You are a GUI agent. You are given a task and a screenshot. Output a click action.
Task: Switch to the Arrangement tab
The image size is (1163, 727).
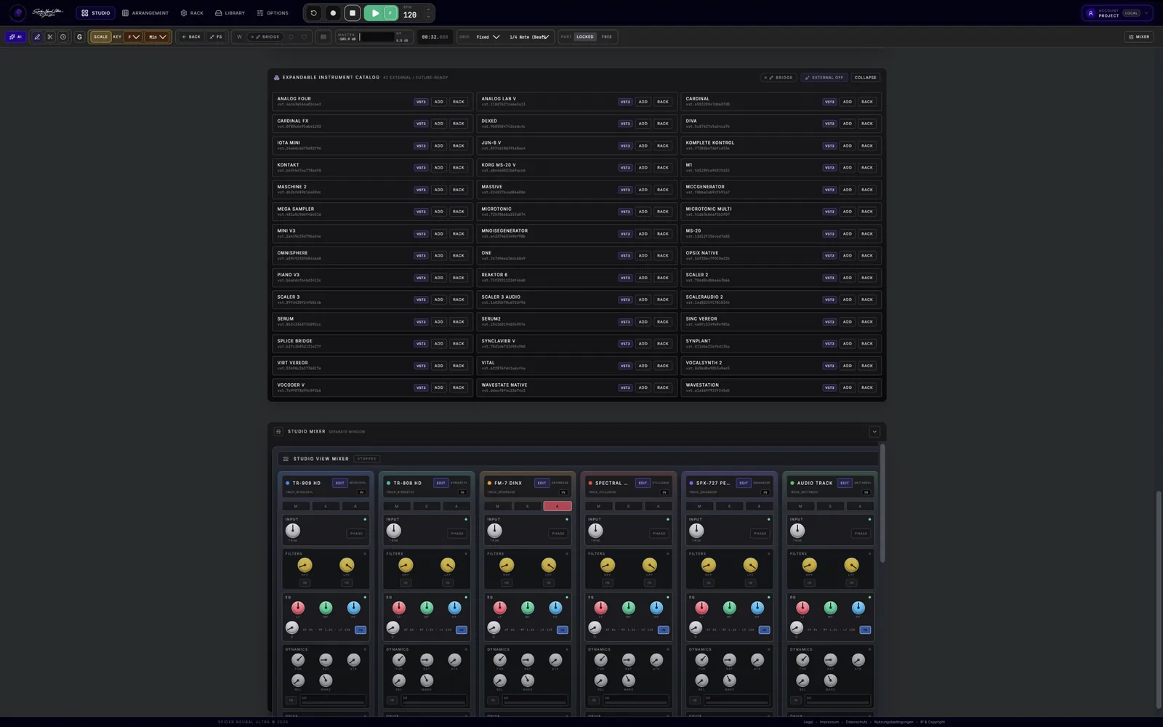[x=145, y=13]
